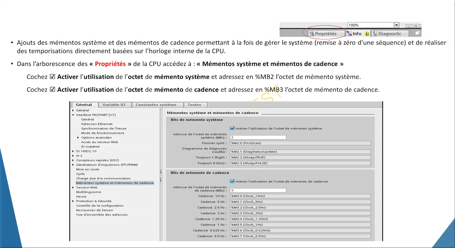Viewport: 455px width, 248px height.
Task: Select Charge due à la communication
Action: (x=103, y=179)
